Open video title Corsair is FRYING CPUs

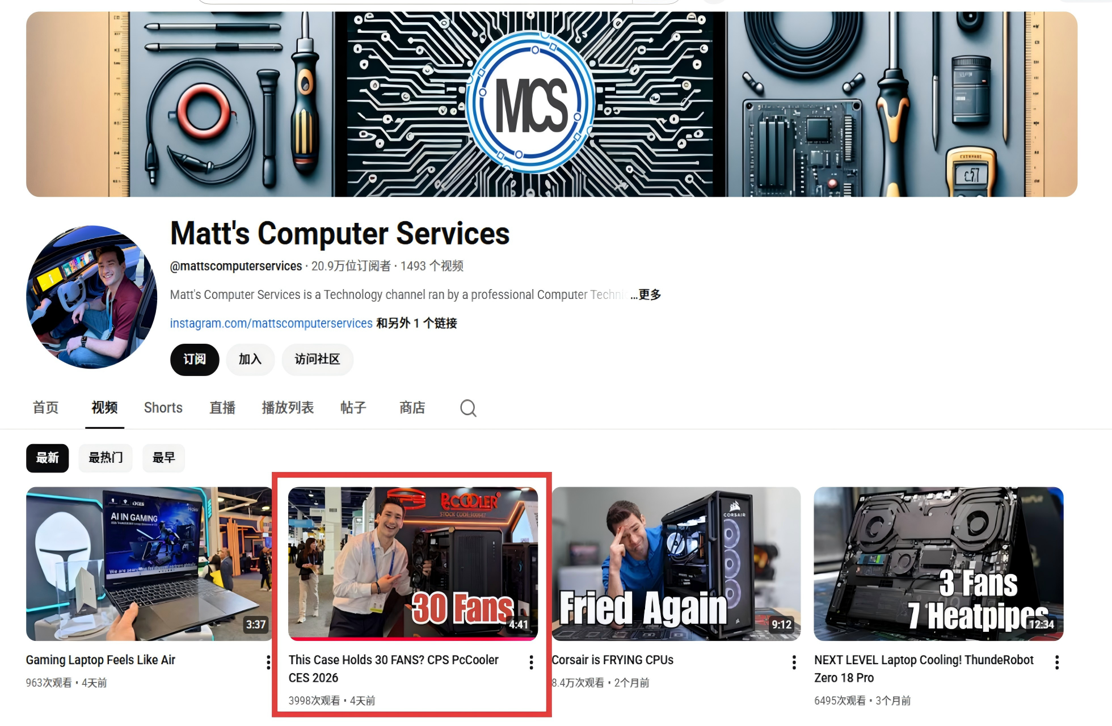(613, 660)
